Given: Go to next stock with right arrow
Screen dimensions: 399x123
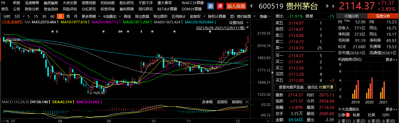Looking at the screenshot, I should [327, 6].
